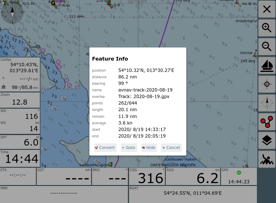Activate the man overboard button
Screen dimensions: 276x203
pos(267,159)
